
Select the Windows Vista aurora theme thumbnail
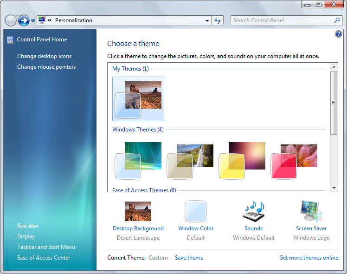click(138, 160)
